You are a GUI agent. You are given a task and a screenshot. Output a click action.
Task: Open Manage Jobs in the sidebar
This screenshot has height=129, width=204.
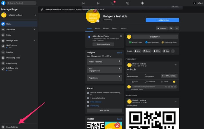point(19,41)
